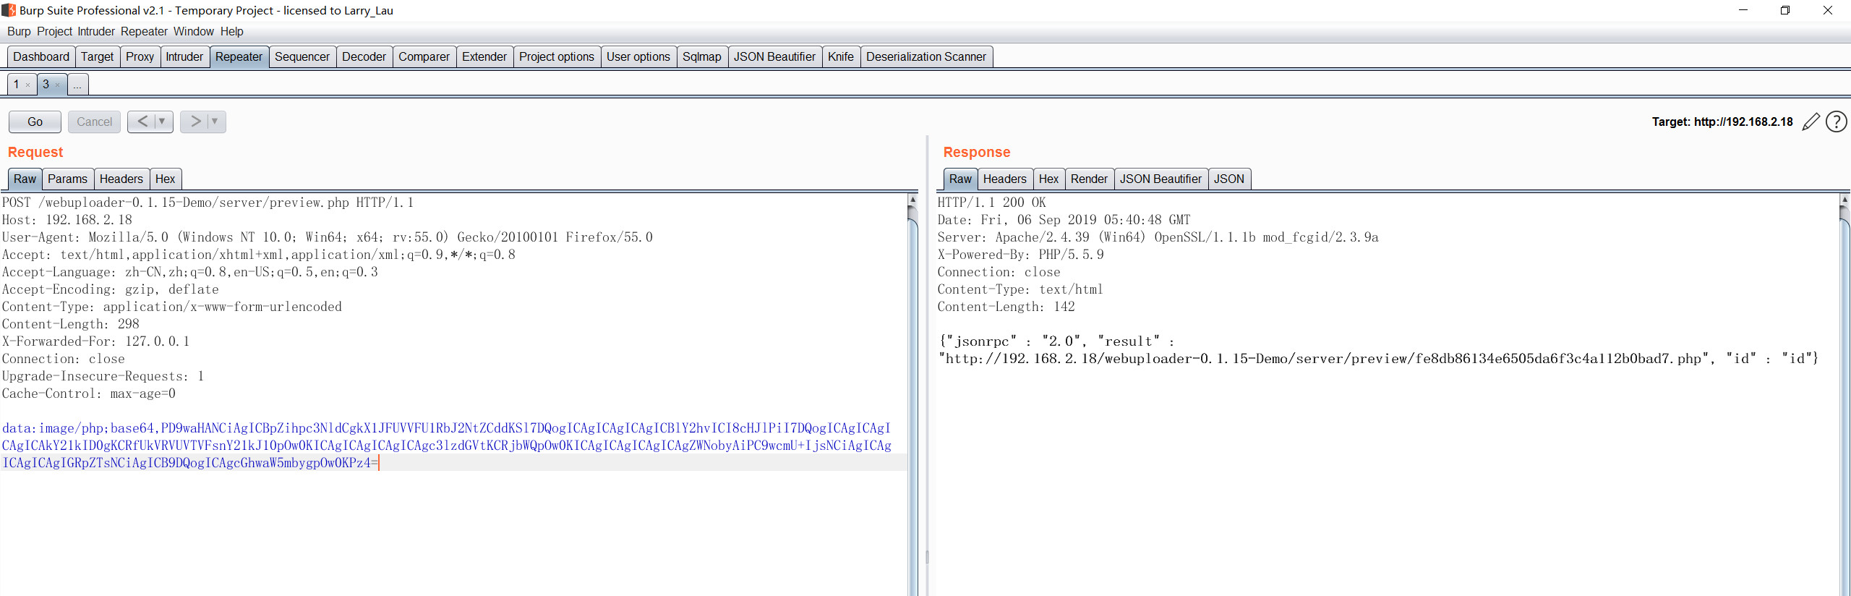Select the Request Headers tab
Image resolution: width=1851 pixels, height=596 pixels.
point(121,179)
